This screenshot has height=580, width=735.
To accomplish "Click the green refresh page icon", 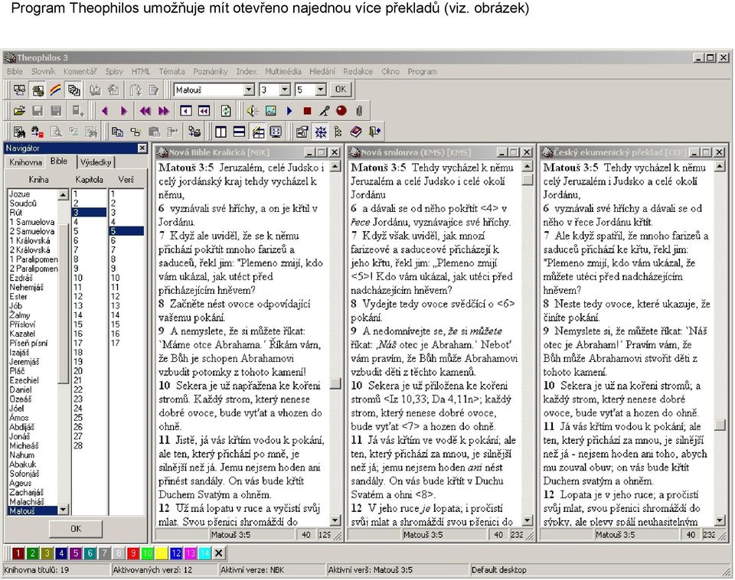I will [226, 110].
